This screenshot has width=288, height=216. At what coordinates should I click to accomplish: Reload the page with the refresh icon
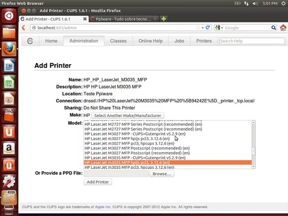208,28
